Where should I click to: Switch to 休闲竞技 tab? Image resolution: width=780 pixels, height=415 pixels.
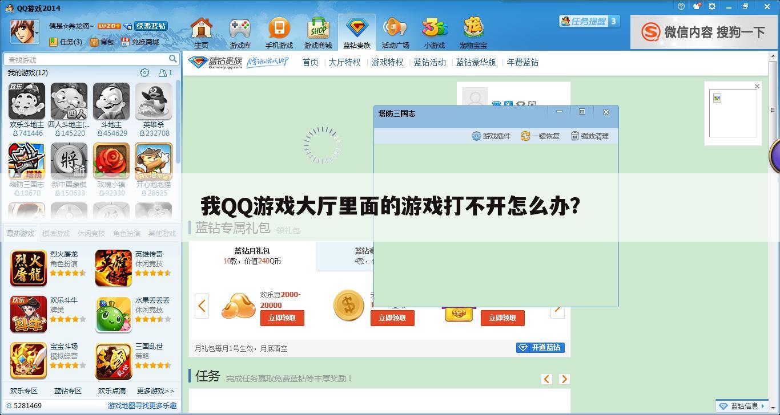(x=91, y=233)
